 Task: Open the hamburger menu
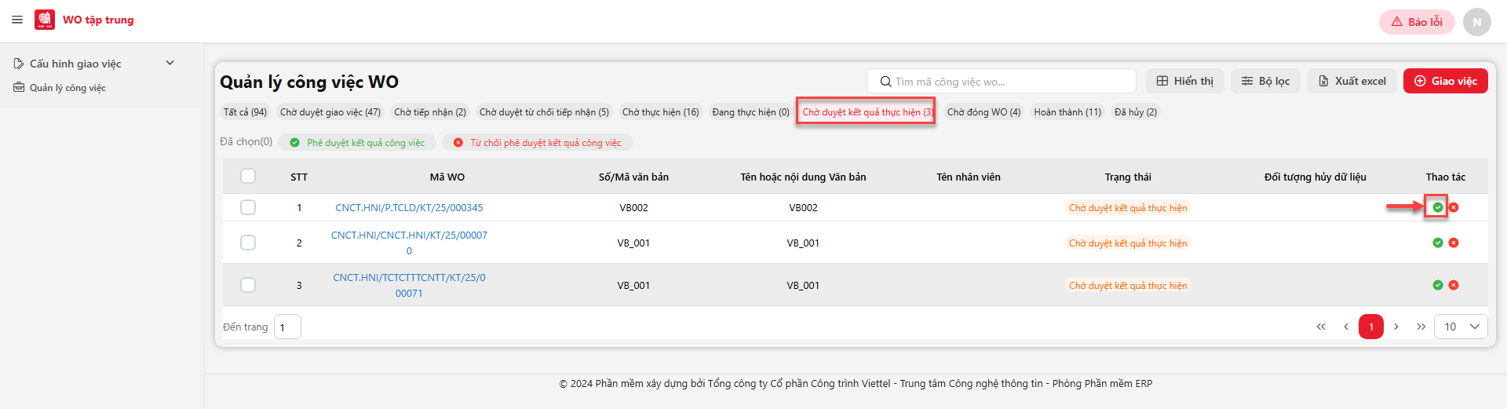click(x=17, y=20)
